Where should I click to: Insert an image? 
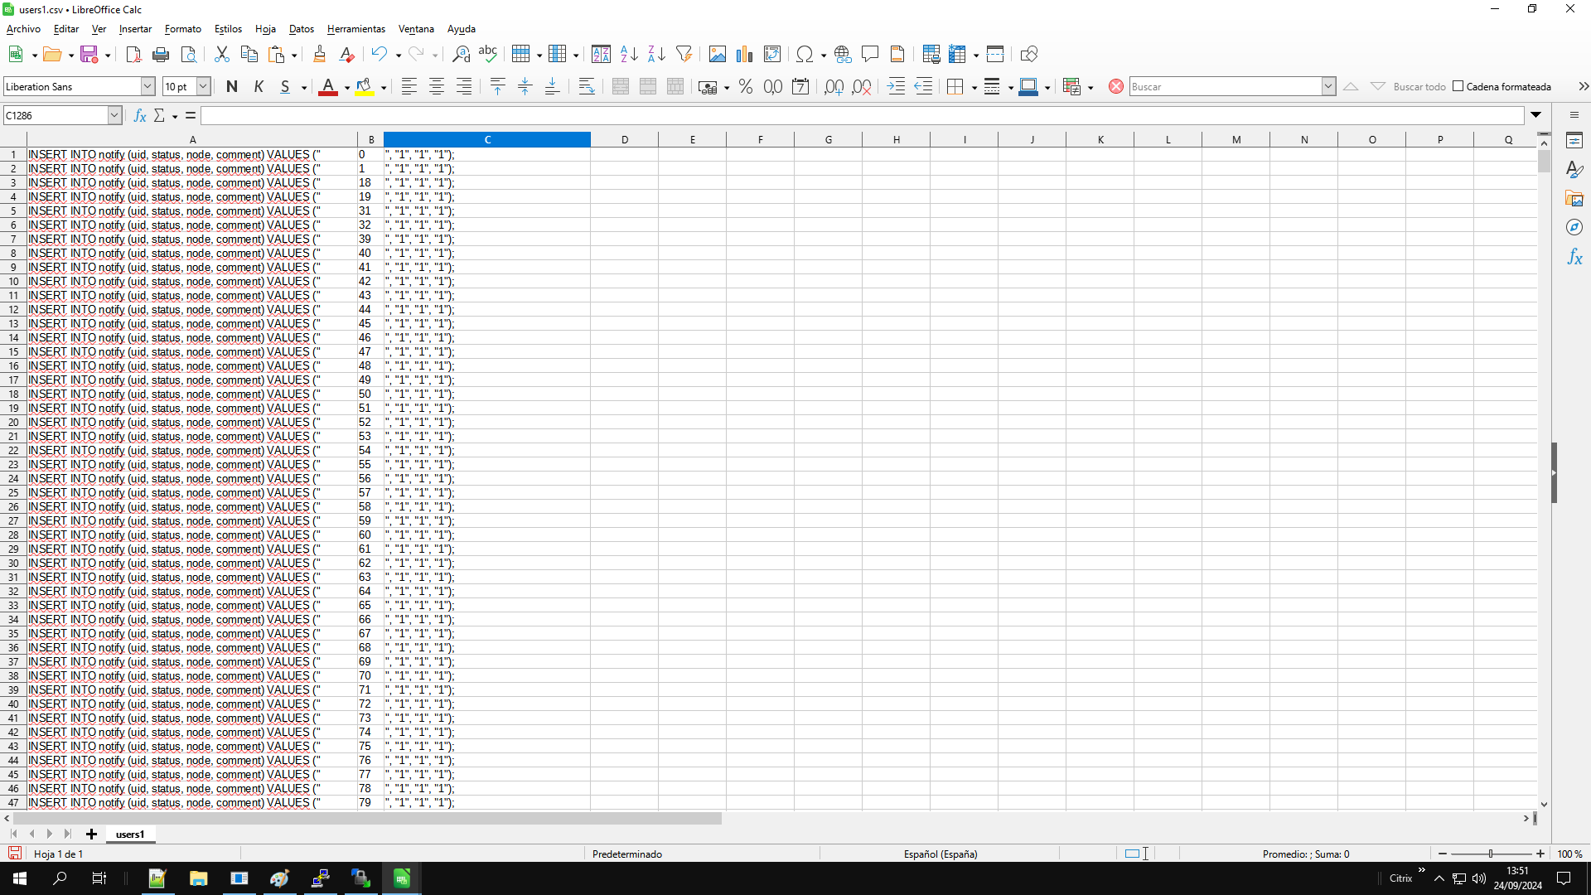[718, 55]
